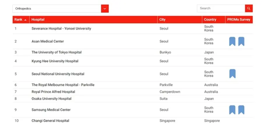Select Changi General Hospital entry
Viewport: 262px width, 124px height.
50,121
